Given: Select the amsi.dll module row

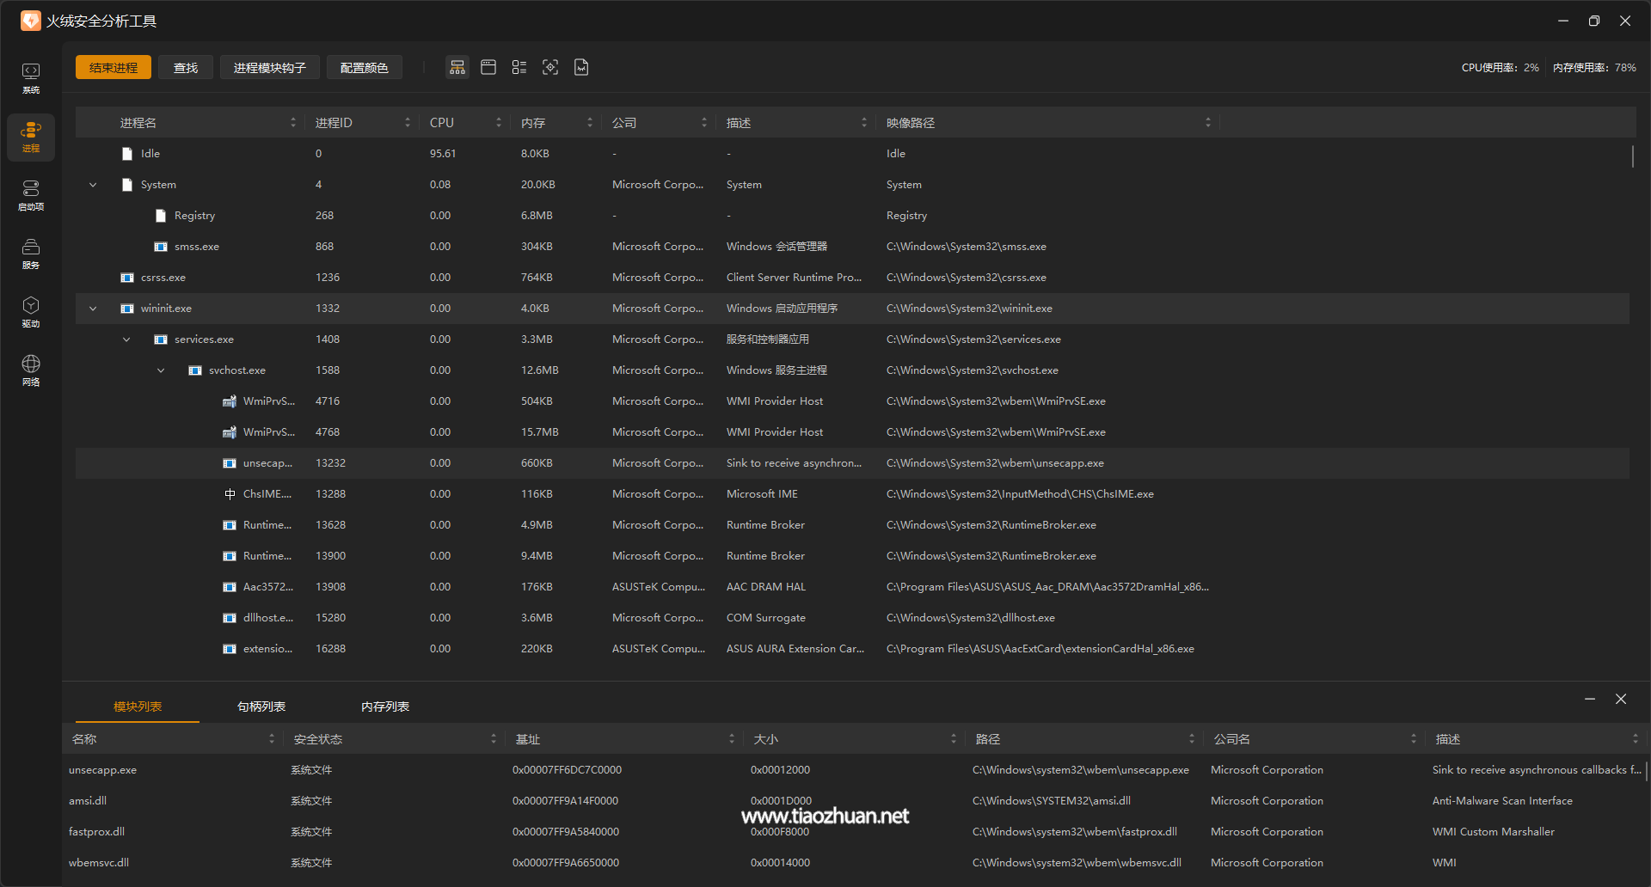Looking at the screenshot, I should [x=852, y=801].
